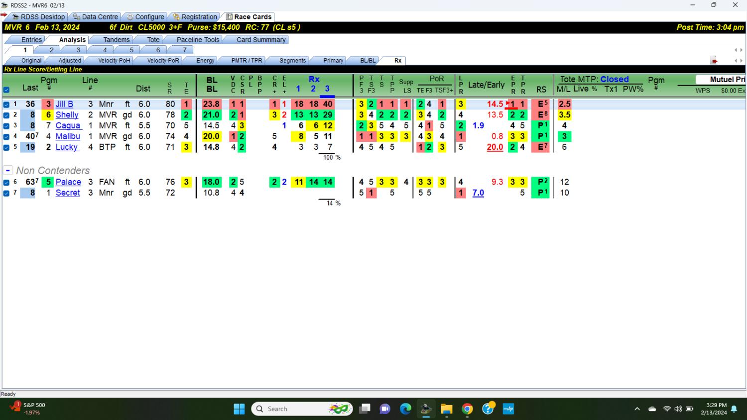Open the Secret horse link
The height and width of the screenshot is (420, 747).
68,193
